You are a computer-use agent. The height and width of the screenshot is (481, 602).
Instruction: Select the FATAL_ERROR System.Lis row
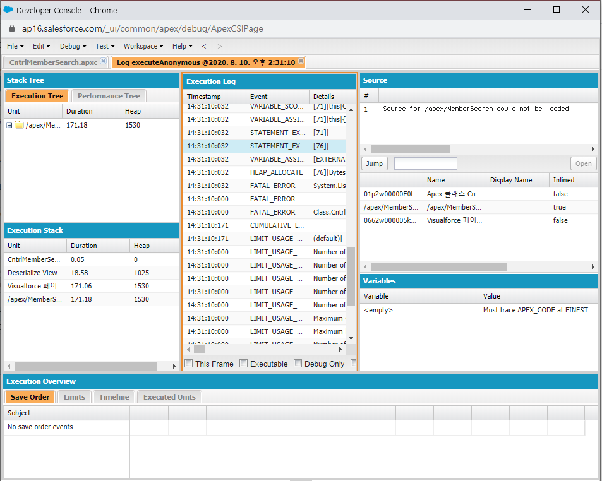[x=265, y=186]
